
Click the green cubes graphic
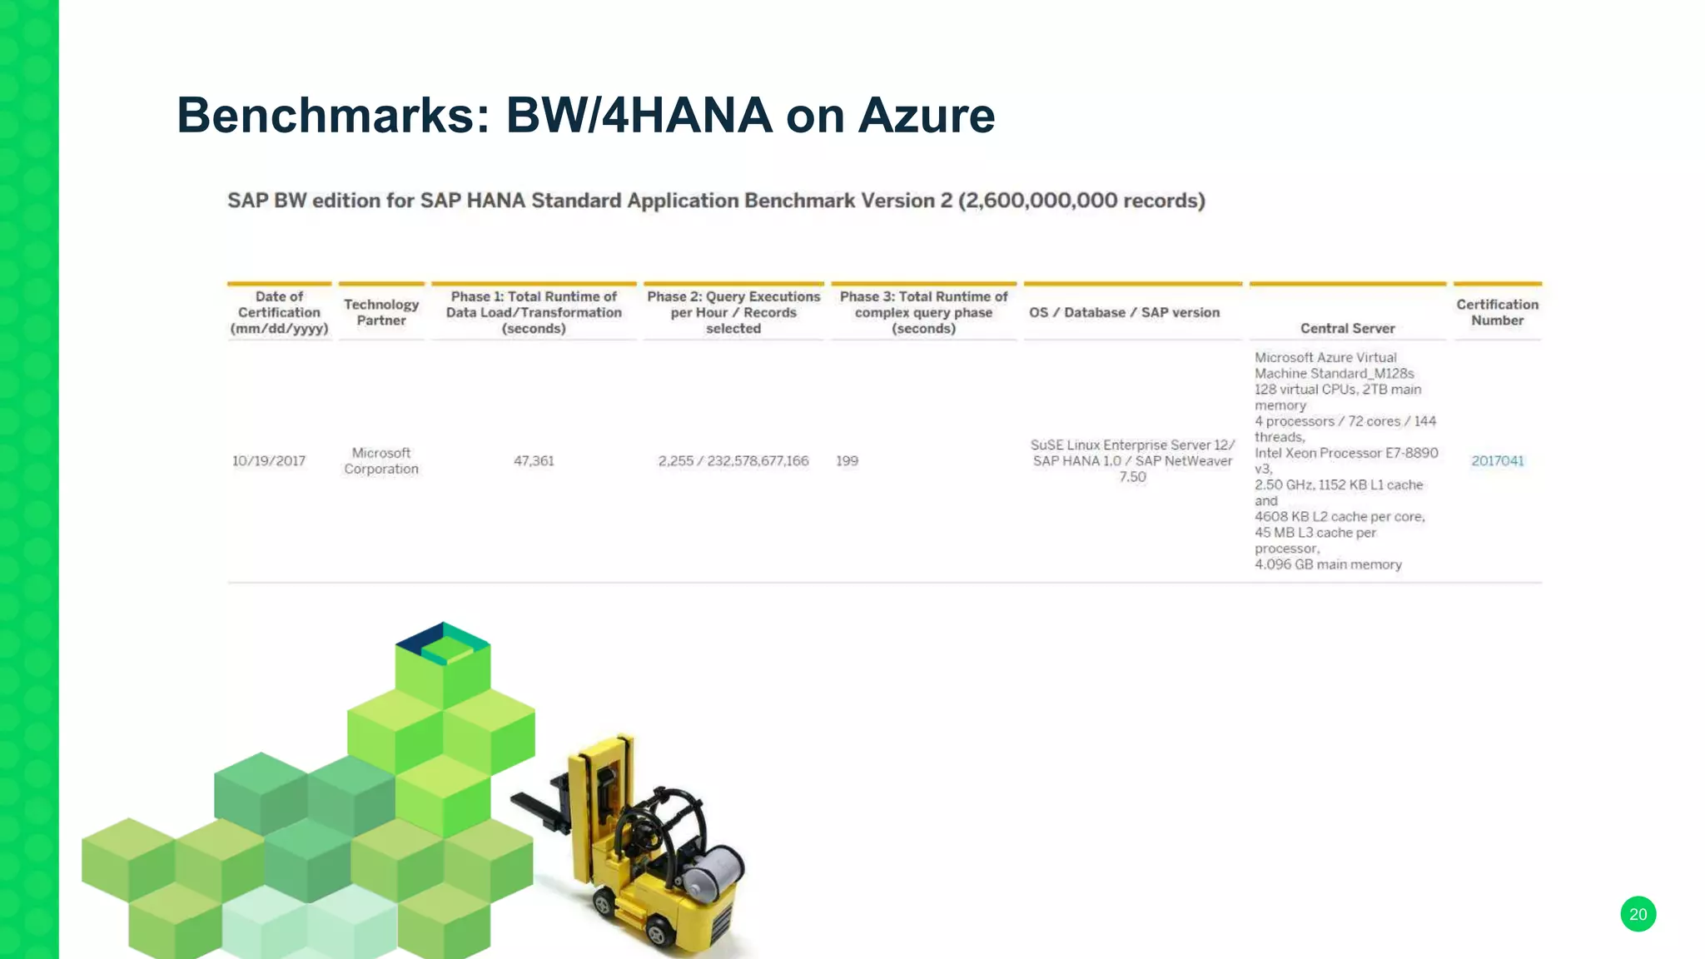coord(308,791)
